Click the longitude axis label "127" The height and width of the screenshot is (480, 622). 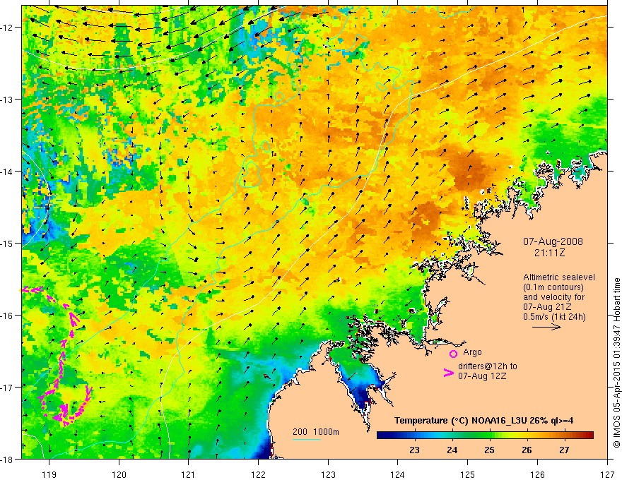(607, 474)
